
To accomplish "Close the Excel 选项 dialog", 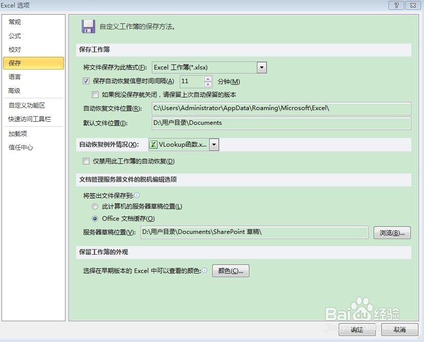I will point(413,5).
